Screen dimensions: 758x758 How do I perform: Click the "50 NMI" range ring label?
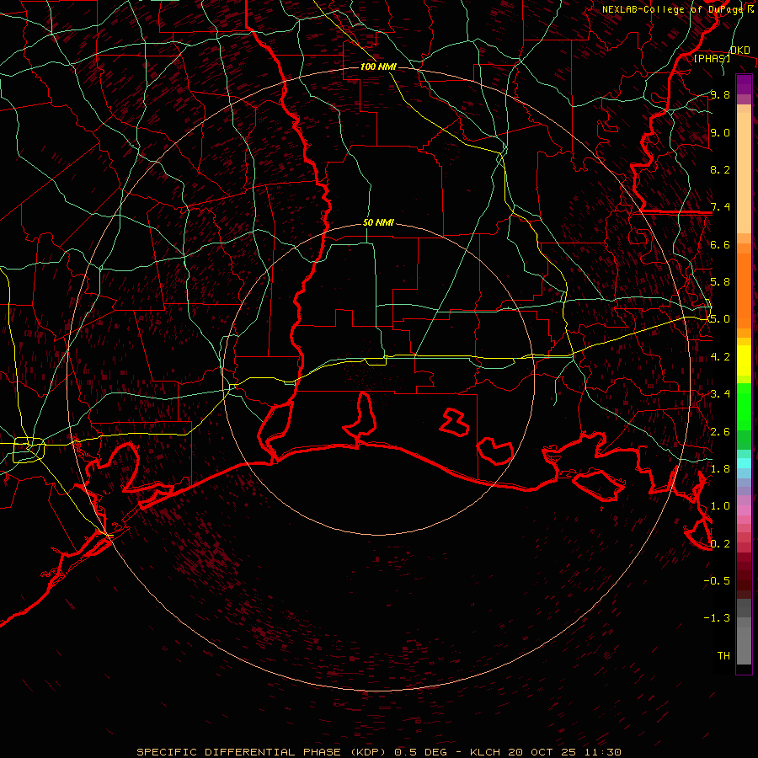click(x=378, y=222)
